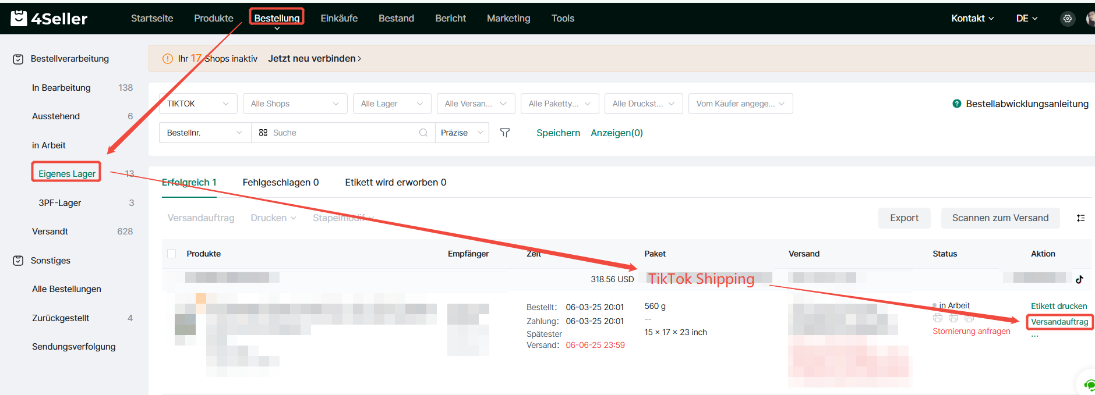Click Etikett drucken in the order row

[x=1059, y=306]
